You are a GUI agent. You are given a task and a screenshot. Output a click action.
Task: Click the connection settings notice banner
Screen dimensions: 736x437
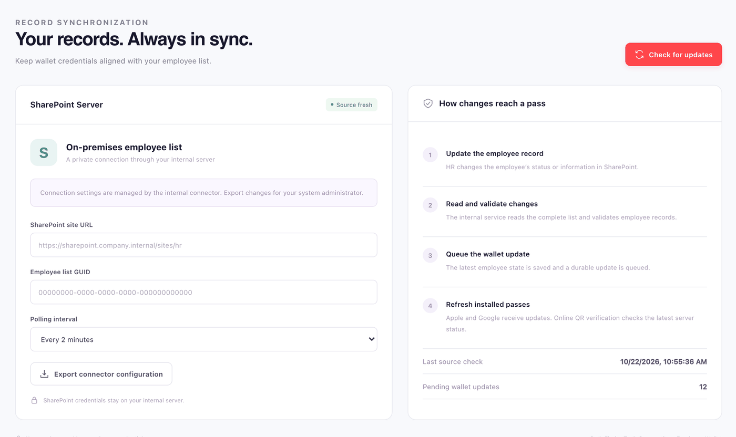(x=203, y=193)
